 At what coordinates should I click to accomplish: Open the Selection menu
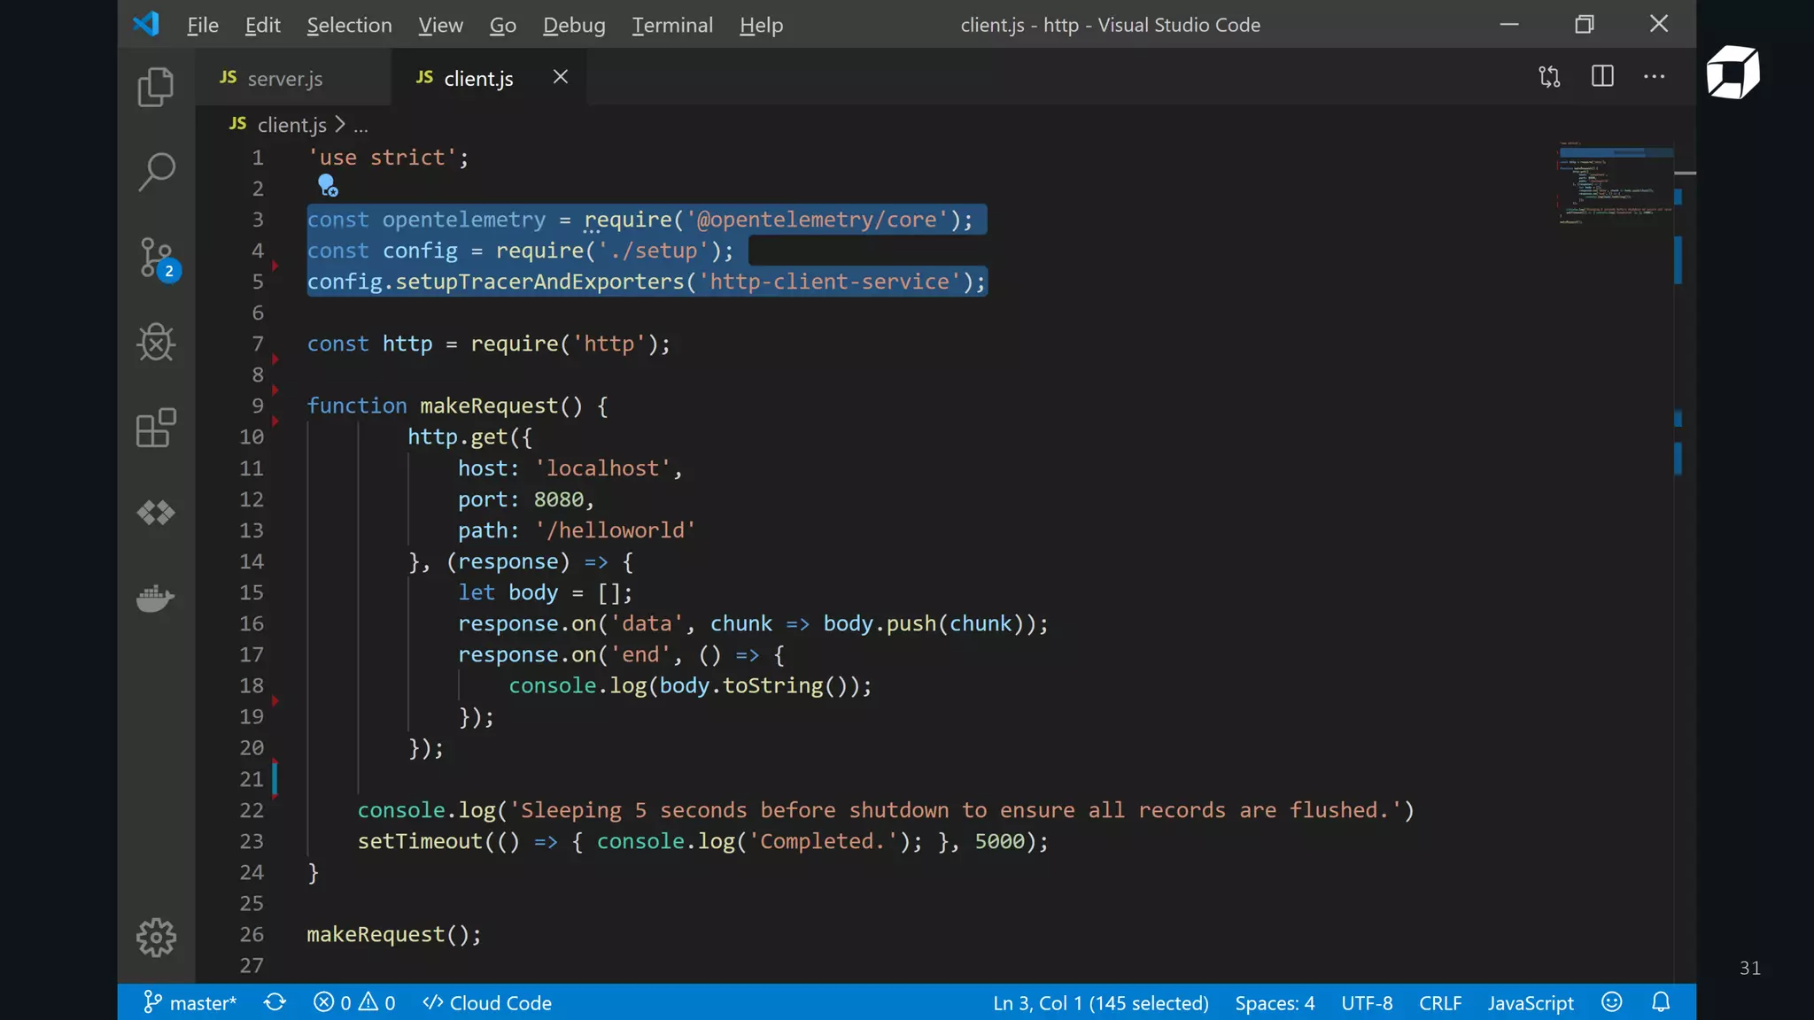coord(349,25)
